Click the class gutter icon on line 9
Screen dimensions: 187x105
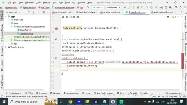56,28
